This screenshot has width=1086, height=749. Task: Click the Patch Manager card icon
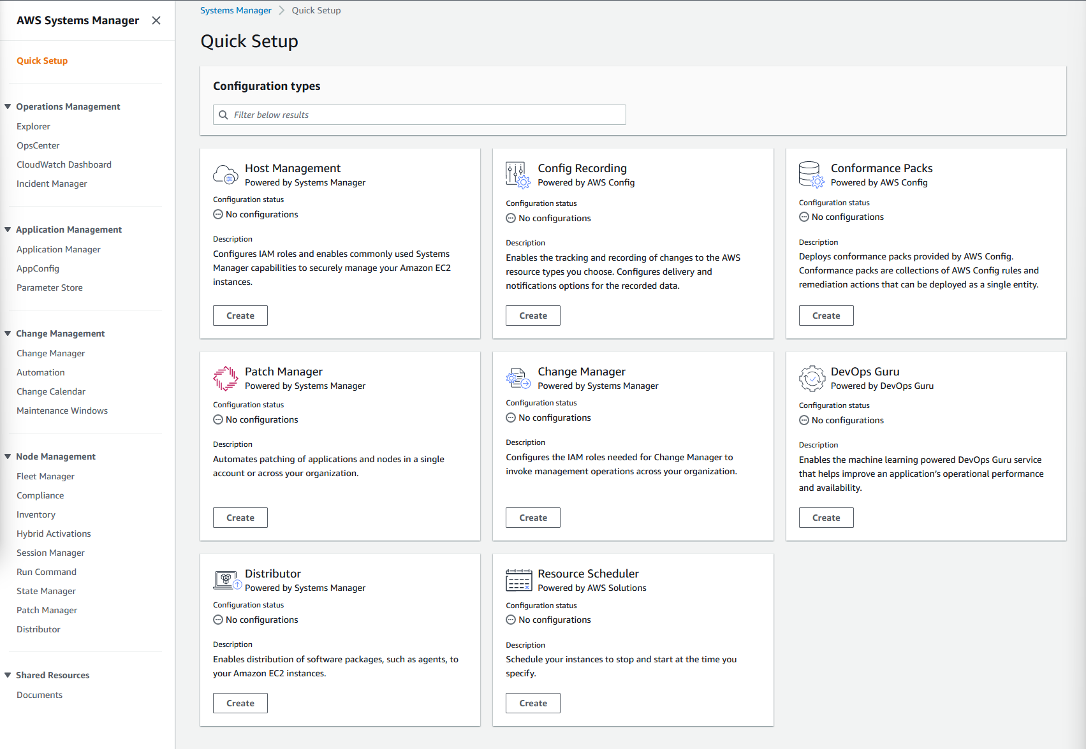[x=226, y=379]
